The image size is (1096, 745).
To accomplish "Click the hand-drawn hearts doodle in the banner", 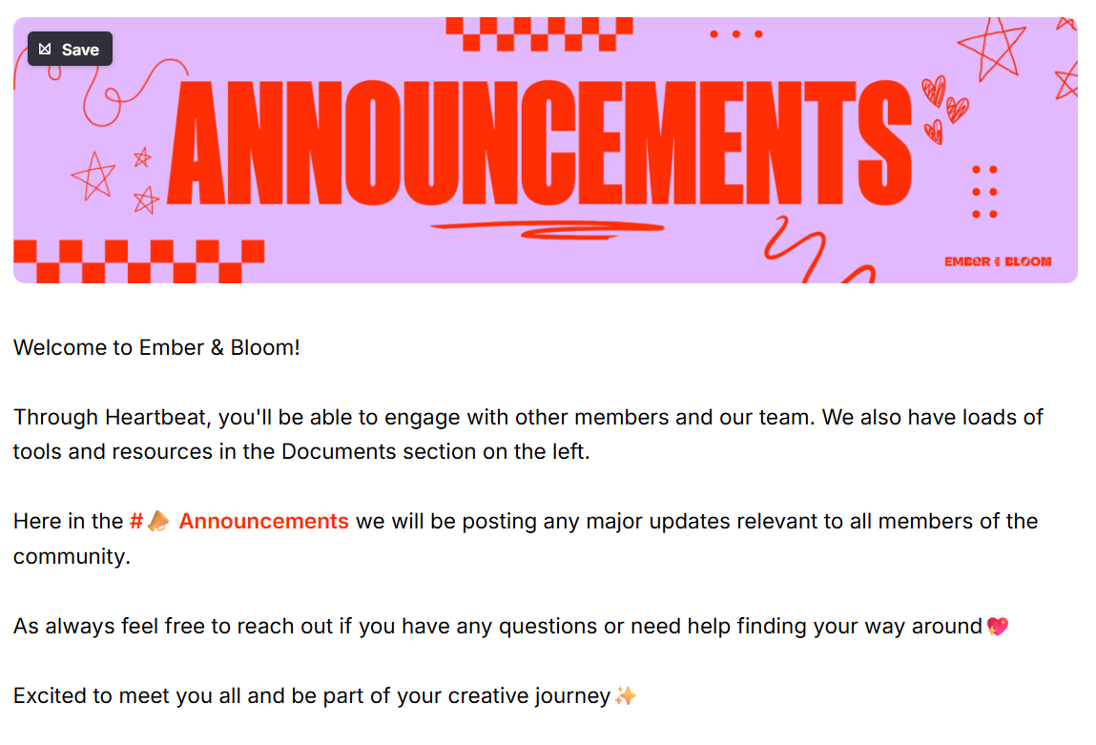I will point(942,107).
